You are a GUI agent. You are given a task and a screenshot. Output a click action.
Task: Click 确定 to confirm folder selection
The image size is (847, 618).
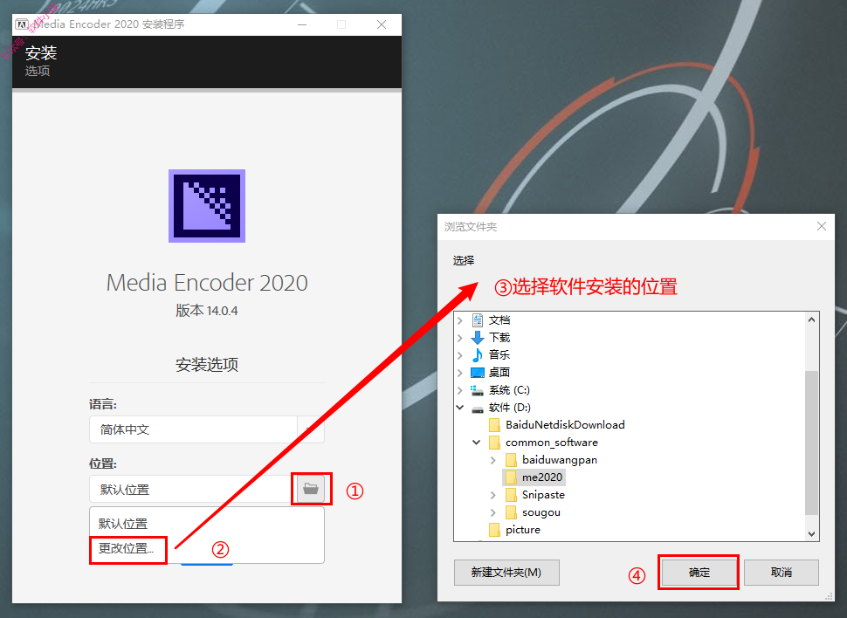pos(699,572)
